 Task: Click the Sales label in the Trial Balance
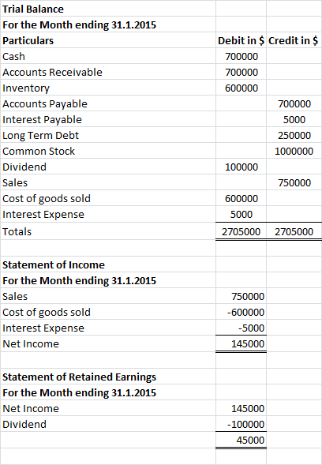15,182
